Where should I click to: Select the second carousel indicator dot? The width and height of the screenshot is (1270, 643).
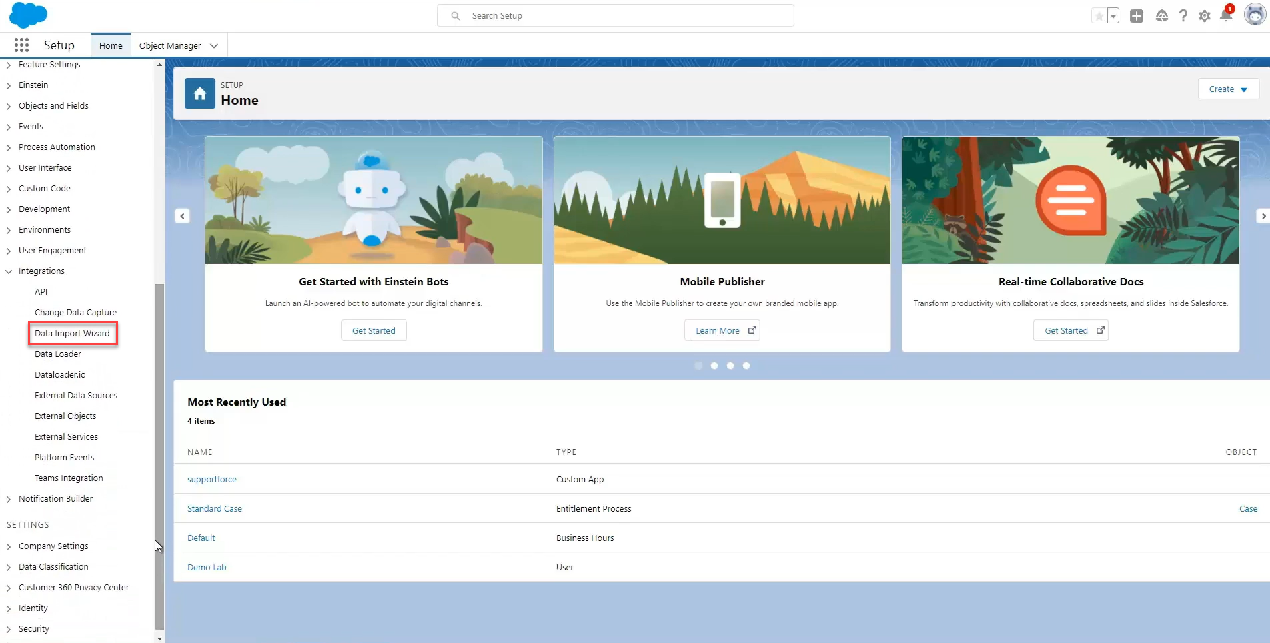pyautogui.click(x=714, y=366)
